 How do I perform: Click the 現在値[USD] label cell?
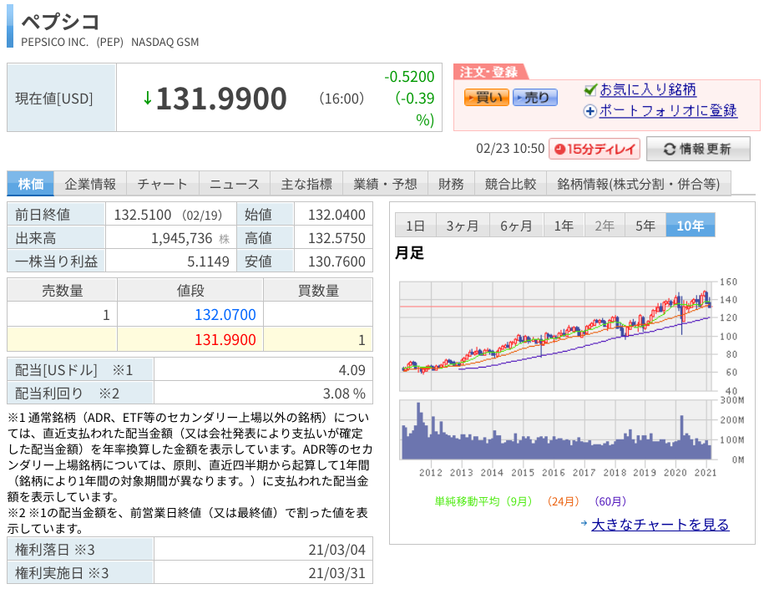pyautogui.click(x=62, y=98)
